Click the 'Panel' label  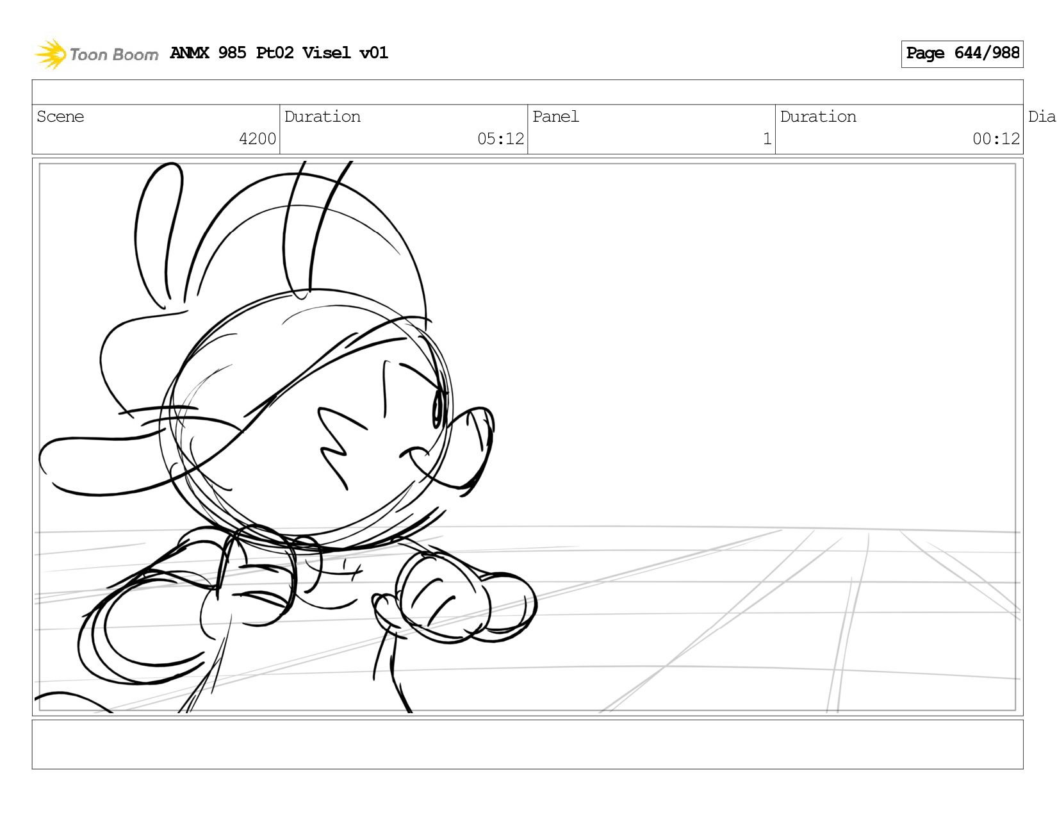555,117
